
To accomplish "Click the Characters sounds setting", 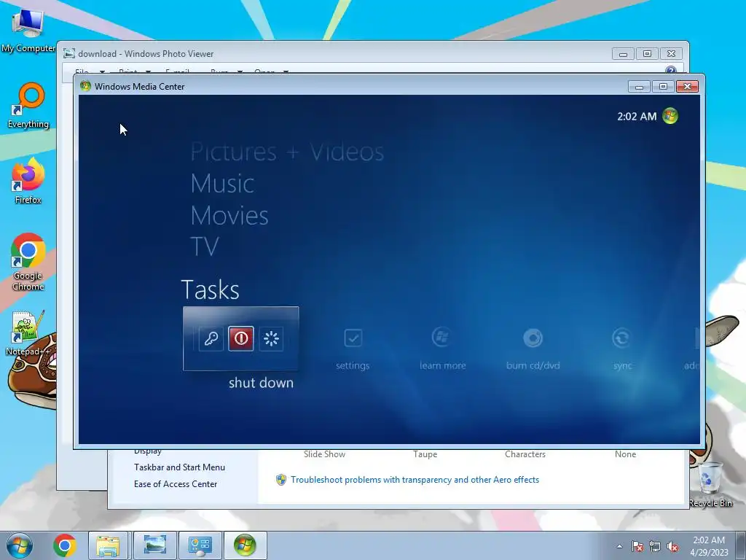I will click(x=525, y=454).
